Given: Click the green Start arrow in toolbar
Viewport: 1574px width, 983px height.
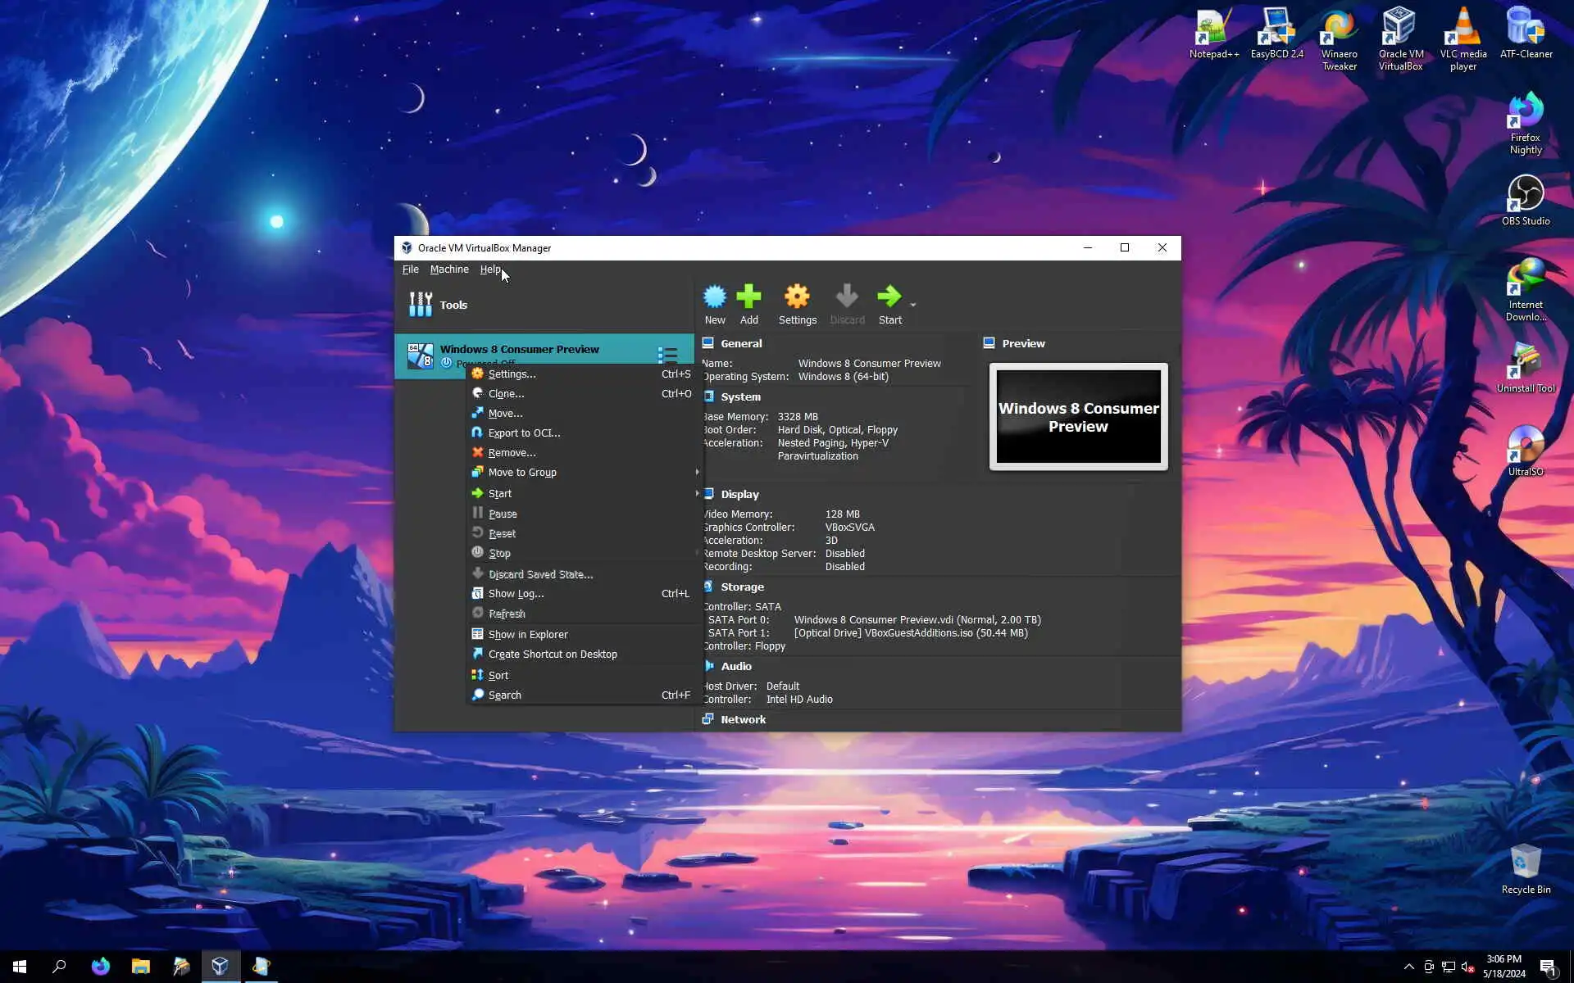Looking at the screenshot, I should (889, 298).
